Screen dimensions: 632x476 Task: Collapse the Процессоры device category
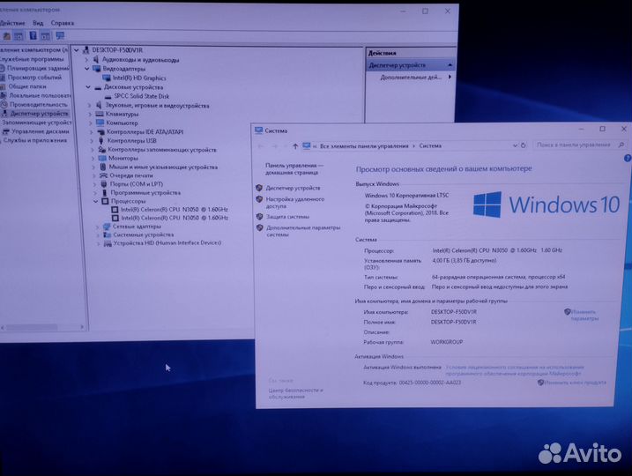[94, 201]
